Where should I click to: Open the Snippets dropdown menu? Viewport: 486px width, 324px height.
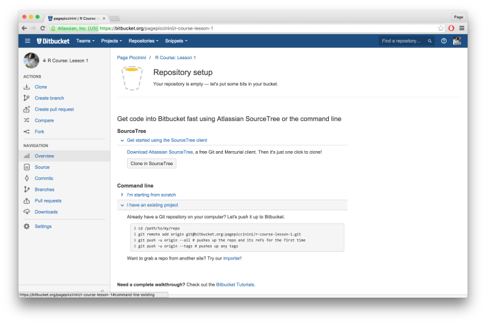[176, 41]
